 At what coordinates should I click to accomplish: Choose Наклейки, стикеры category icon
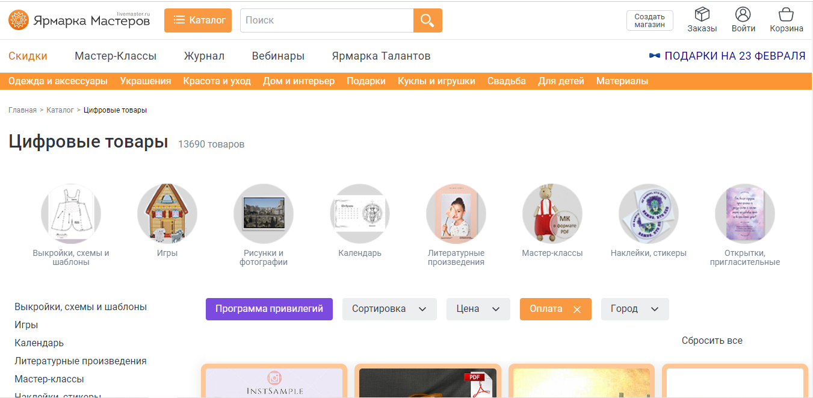[648, 213]
